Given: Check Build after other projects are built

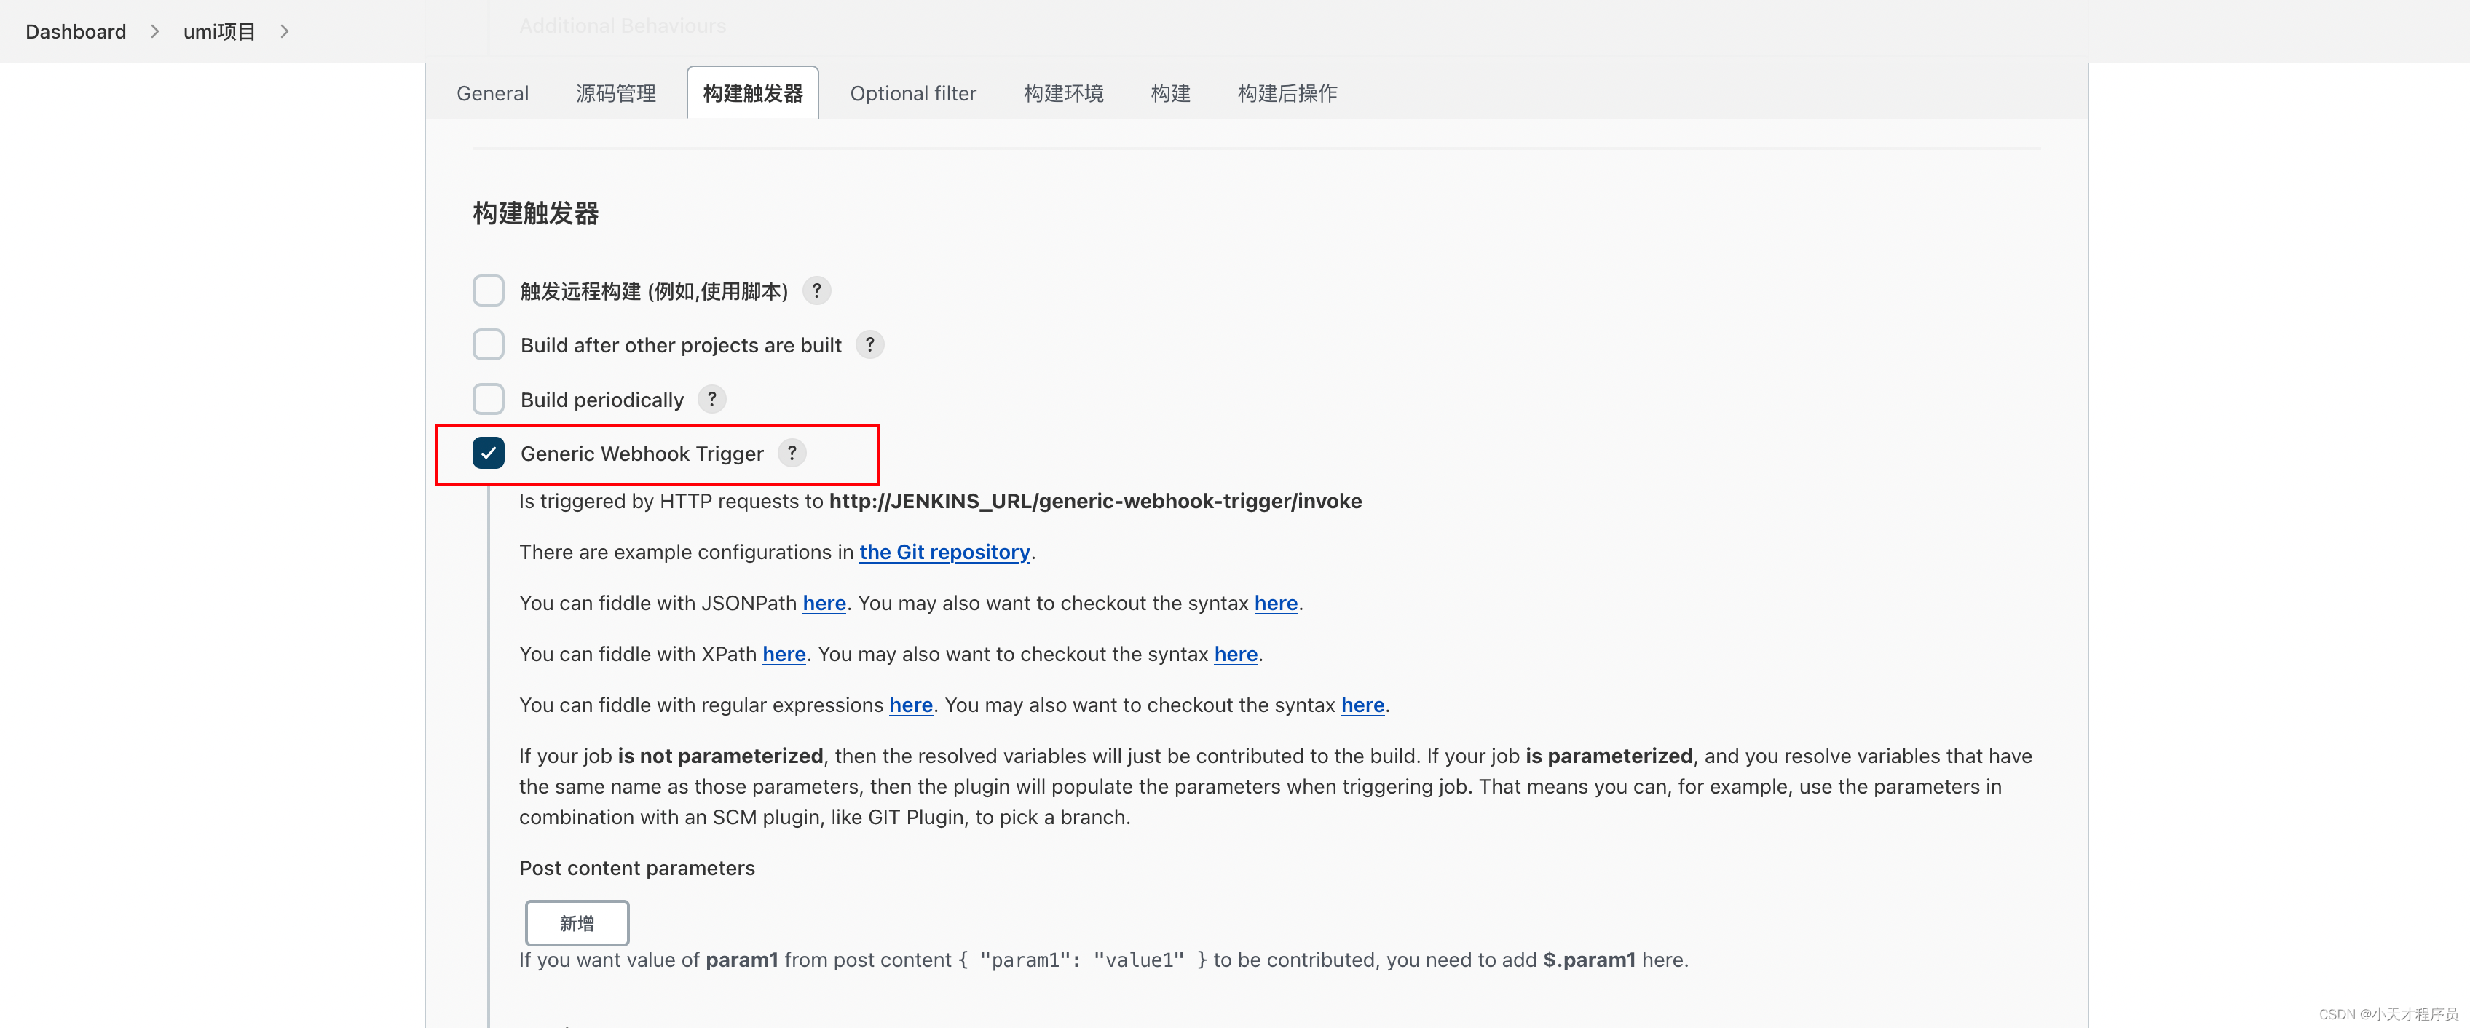Looking at the screenshot, I should pos(488,344).
